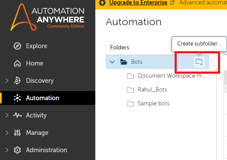Go to Home via house icon

point(17,63)
